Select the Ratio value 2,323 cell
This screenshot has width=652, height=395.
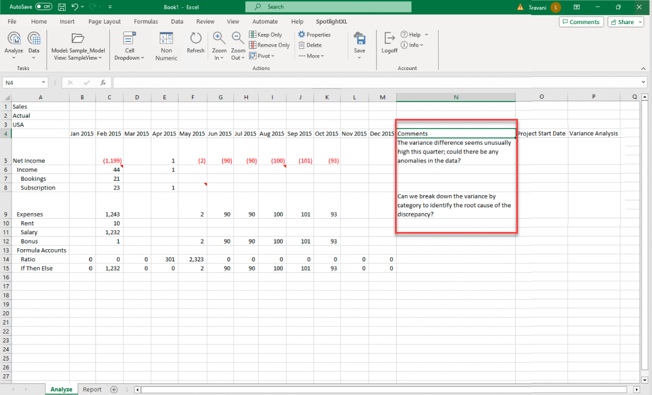pos(193,259)
